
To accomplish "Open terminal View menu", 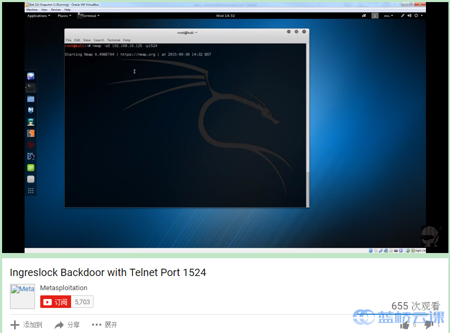I will (x=87, y=40).
